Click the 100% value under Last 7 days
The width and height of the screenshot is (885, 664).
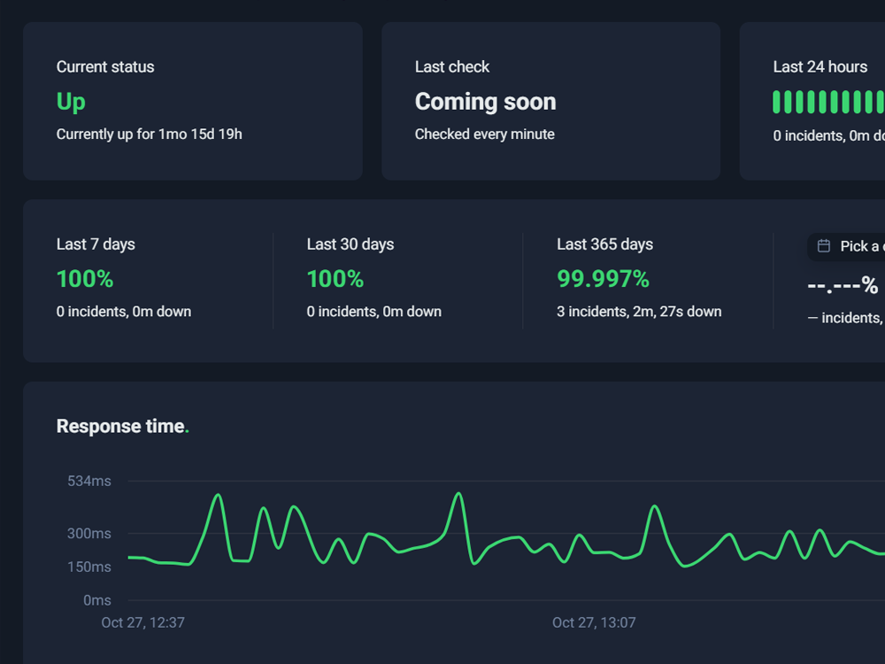coord(85,279)
